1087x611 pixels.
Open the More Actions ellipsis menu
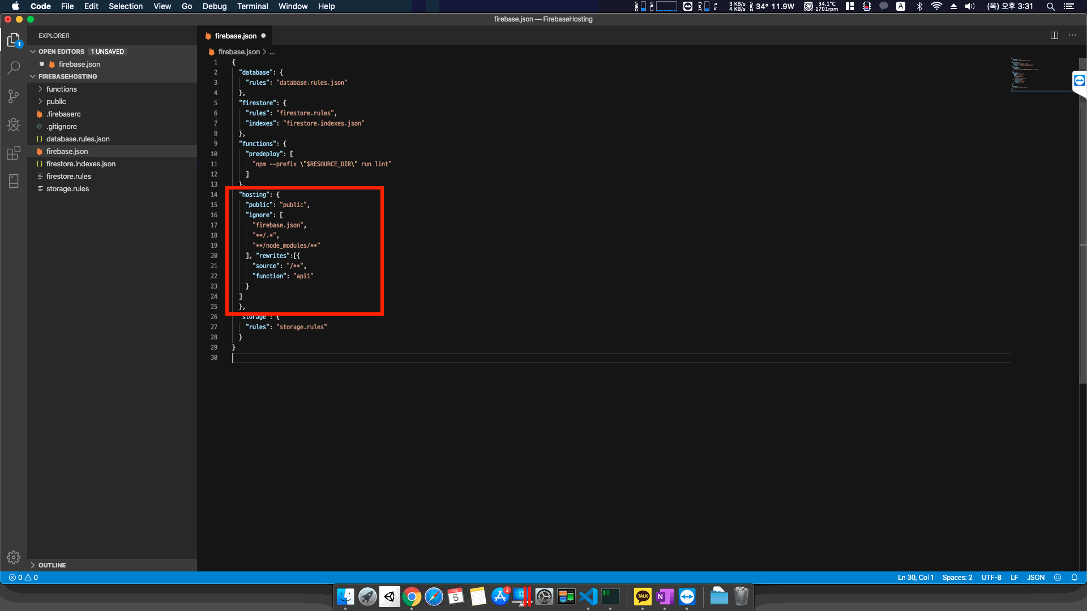[x=1072, y=35]
